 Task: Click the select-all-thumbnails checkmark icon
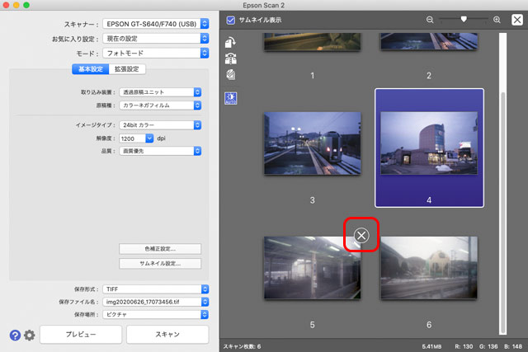click(230, 74)
